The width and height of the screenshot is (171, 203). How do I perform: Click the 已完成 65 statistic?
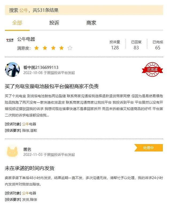158,45
